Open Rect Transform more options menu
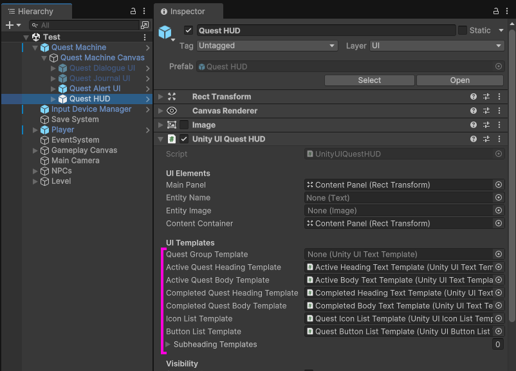Image resolution: width=516 pixels, height=371 pixels. click(x=499, y=96)
